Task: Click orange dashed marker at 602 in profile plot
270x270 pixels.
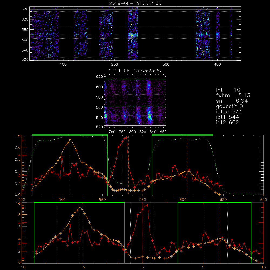Action: (187, 165)
